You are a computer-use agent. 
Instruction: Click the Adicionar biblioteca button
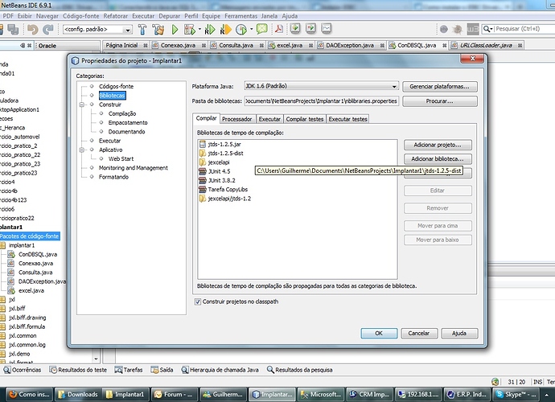click(438, 159)
